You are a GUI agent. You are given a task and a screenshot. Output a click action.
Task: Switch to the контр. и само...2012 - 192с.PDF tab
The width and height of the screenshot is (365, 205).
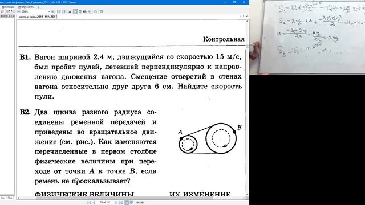37,17
